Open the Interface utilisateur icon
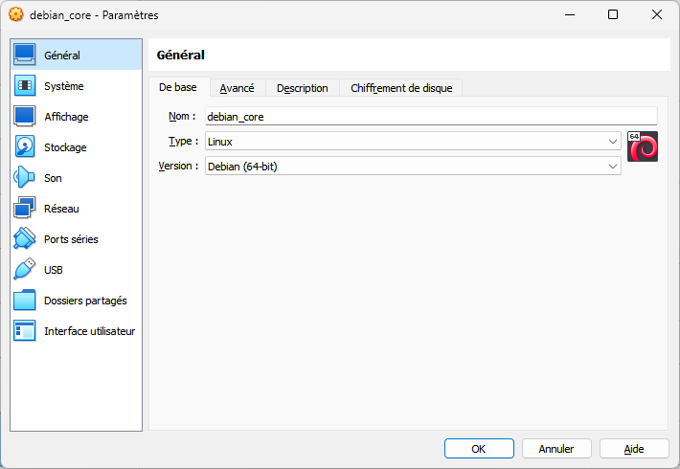 pos(25,331)
